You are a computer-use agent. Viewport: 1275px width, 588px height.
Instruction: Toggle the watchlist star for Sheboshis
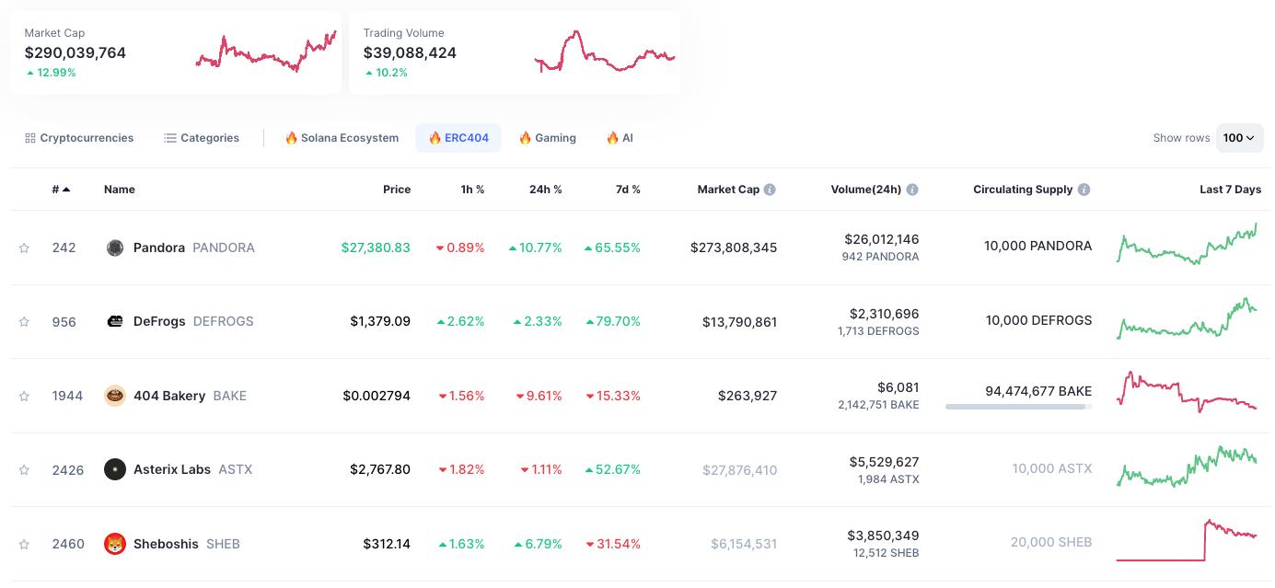25,544
